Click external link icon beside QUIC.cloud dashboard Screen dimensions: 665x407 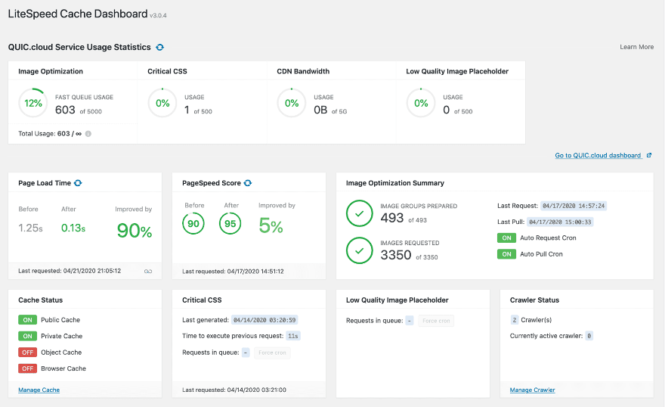pos(648,156)
